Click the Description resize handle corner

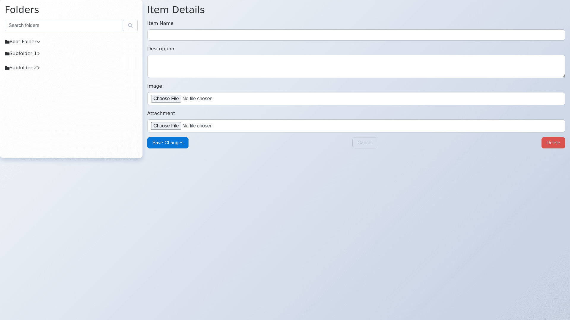tap(563, 76)
